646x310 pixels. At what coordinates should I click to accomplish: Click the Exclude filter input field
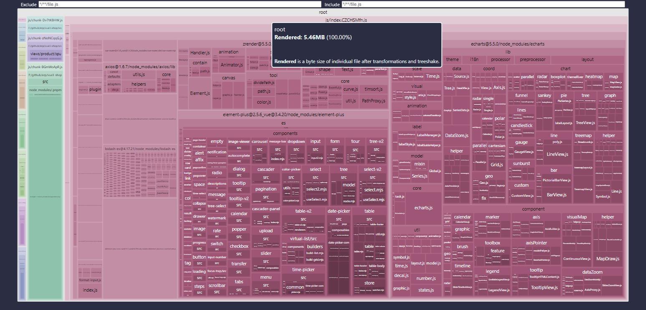pyautogui.click(x=180, y=4)
